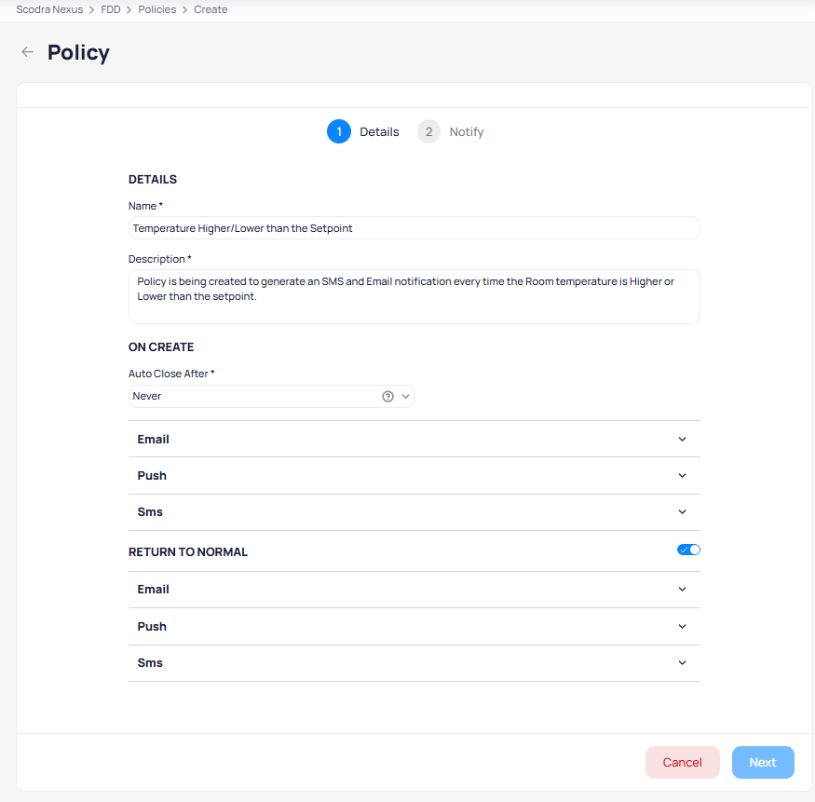This screenshot has width=815, height=802.
Task: Click the back arrow beside Policy title
Action: (28, 52)
